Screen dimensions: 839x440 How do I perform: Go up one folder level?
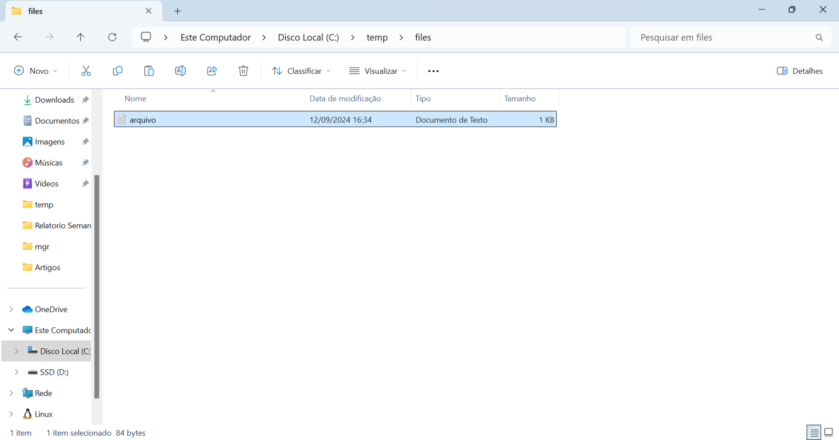coord(80,37)
